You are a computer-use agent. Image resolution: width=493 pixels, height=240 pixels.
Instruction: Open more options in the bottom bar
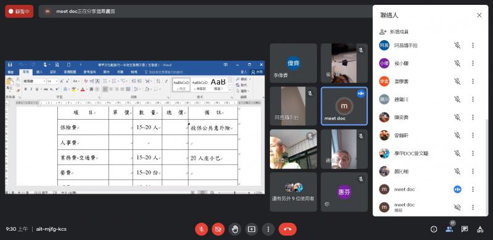point(268,230)
